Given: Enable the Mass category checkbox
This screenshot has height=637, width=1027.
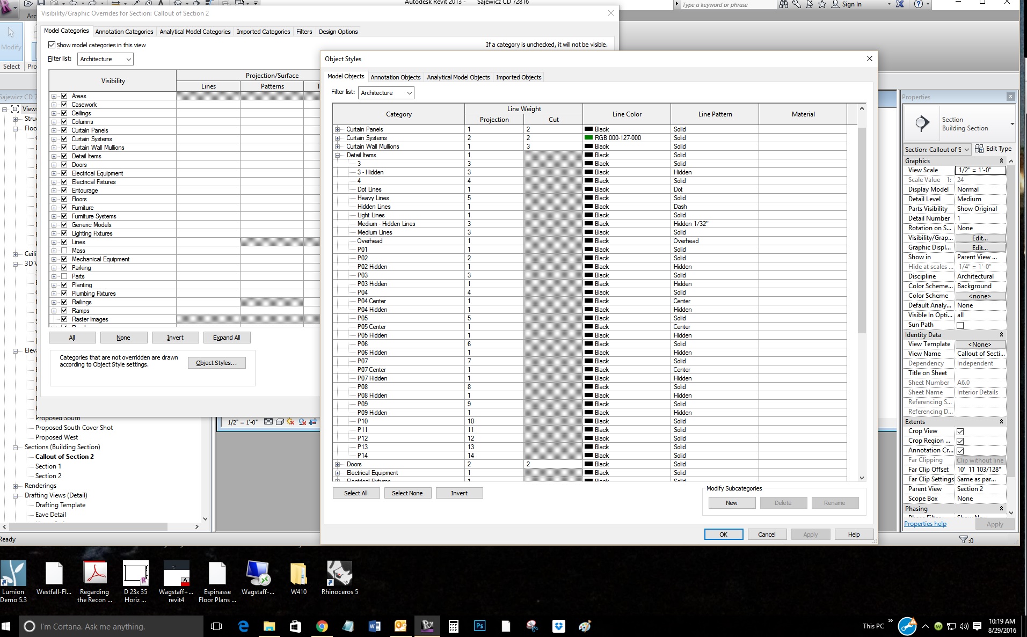Looking at the screenshot, I should click(64, 251).
